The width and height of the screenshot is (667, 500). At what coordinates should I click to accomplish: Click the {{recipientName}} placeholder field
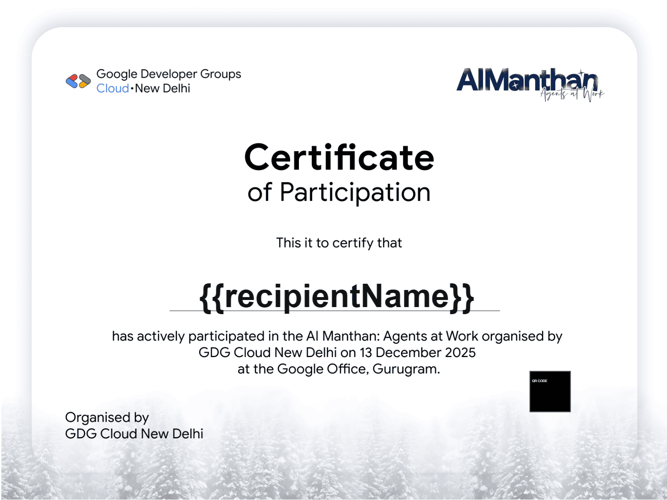pyautogui.click(x=336, y=296)
